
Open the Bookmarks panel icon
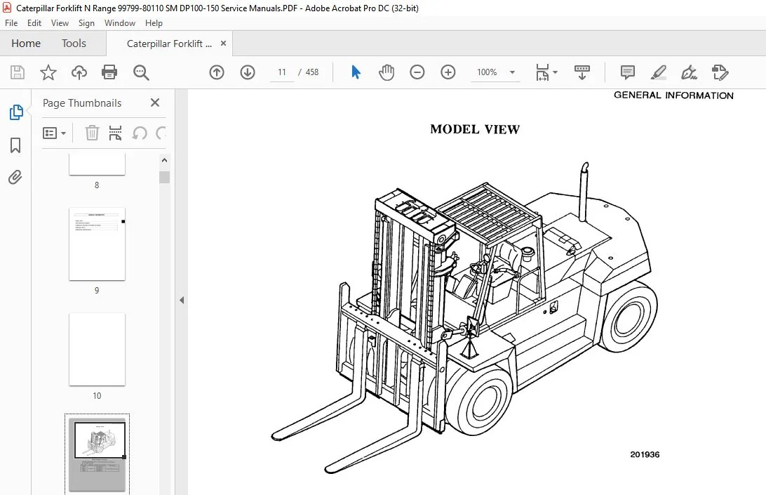coord(15,145)
